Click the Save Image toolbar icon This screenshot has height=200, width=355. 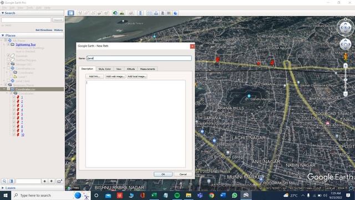click(163, 13)
